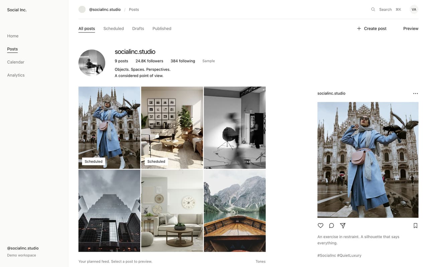Viewport: 428px width, 267px height.
Task: Click the Demo workspace label
Action: tap(21, 255)
